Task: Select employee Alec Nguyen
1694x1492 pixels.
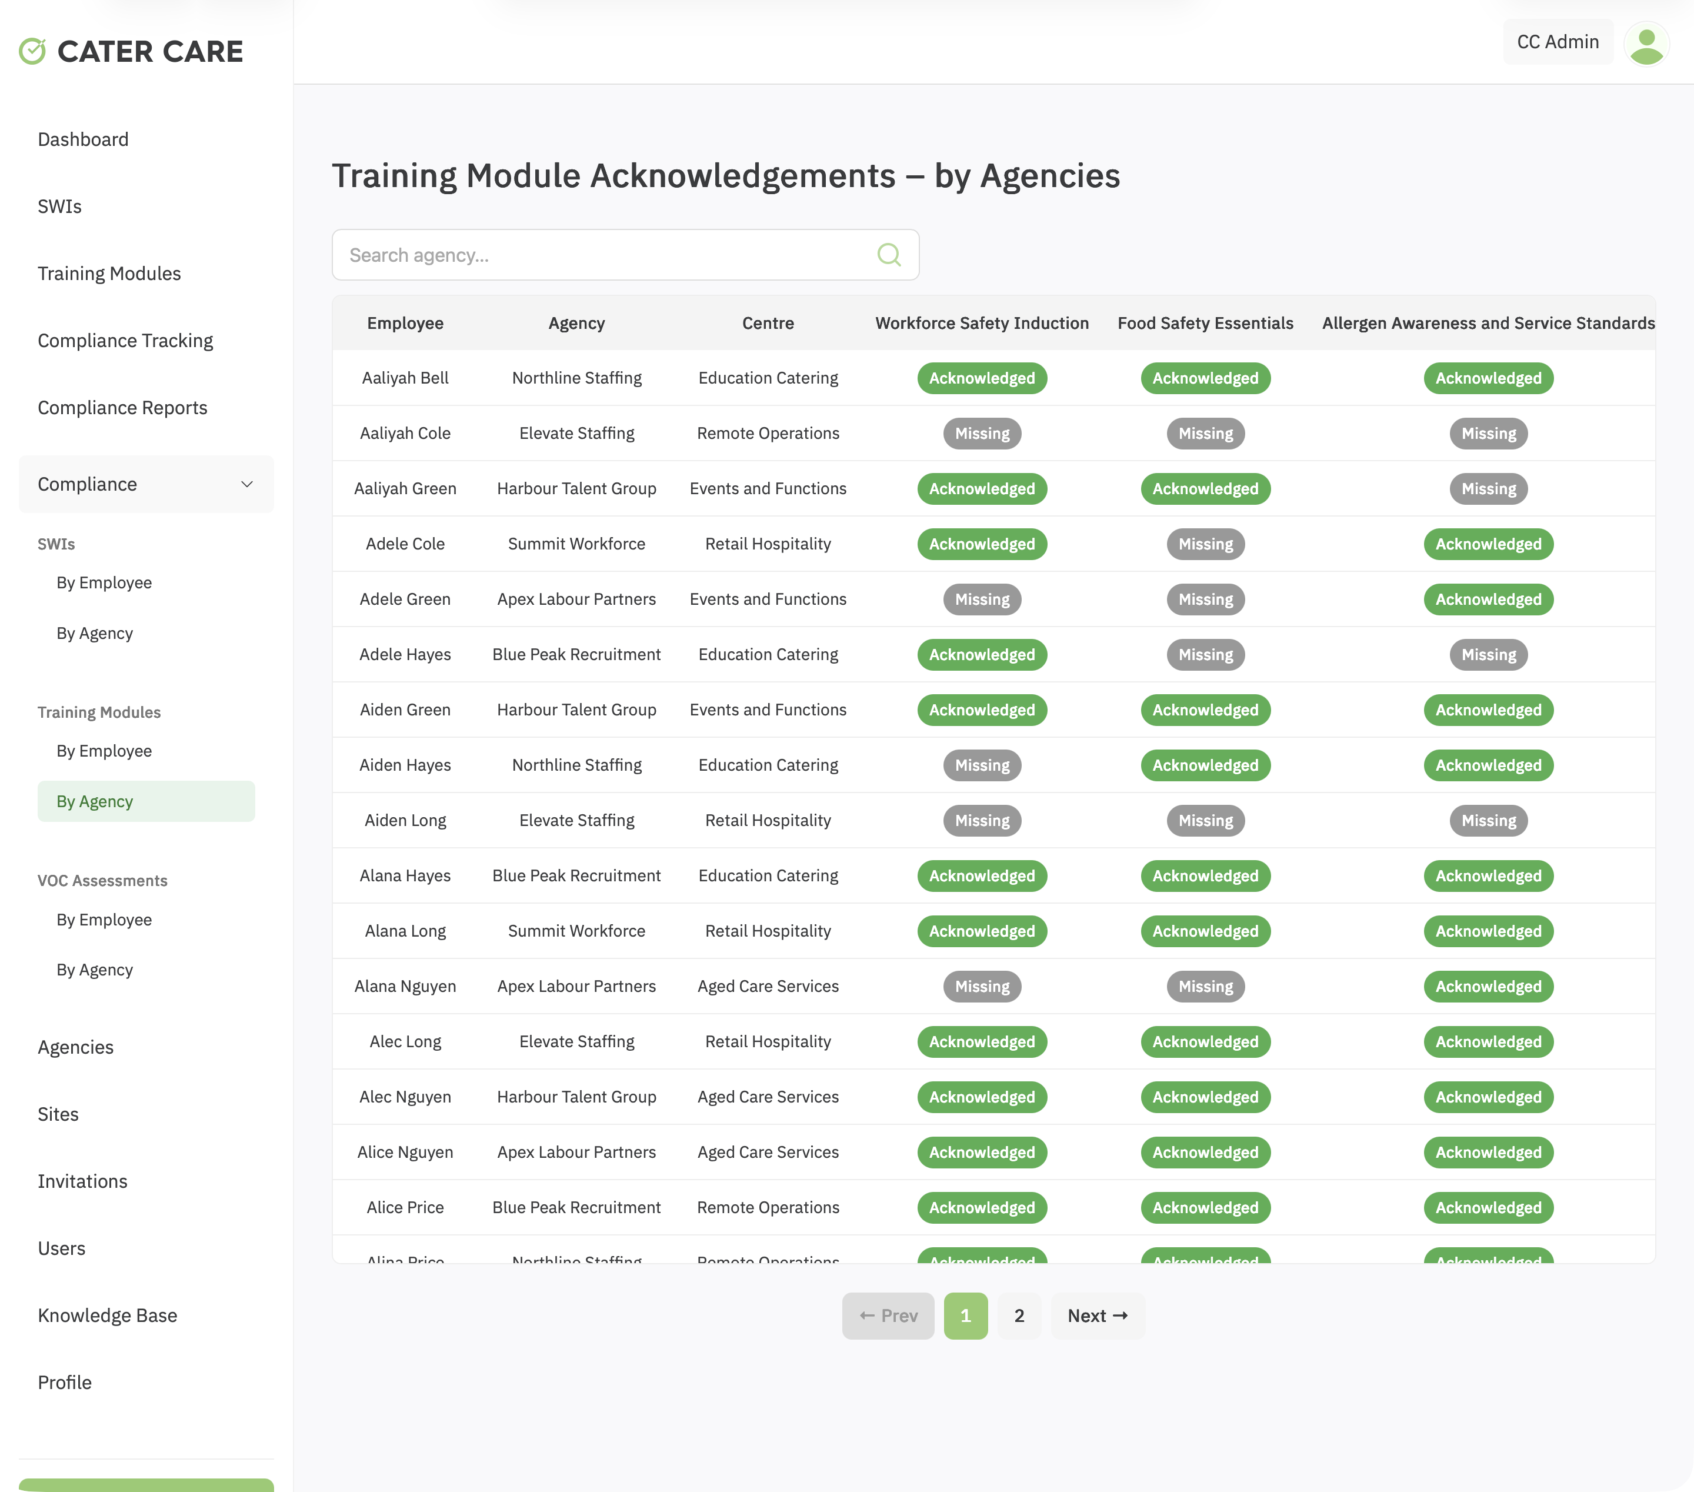Action: pyautogui.click(x=405, y=1097)
